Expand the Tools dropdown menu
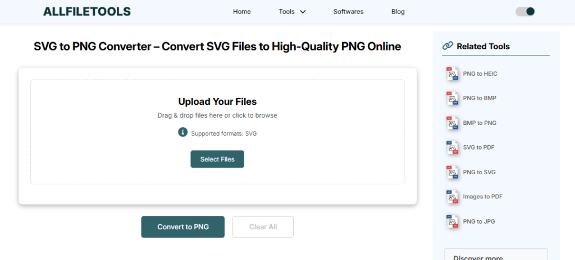The image size is (575, 260). click(292, 12)
